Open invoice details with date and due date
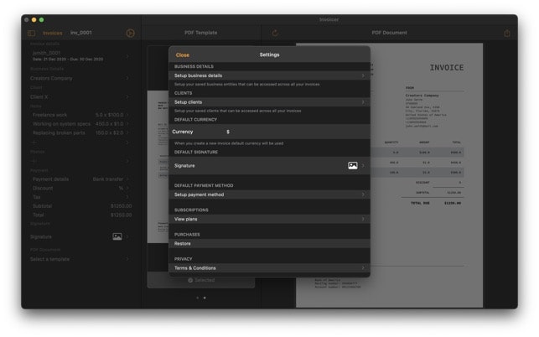The width and height of the screenshot is (539, 337). (80, 56)
